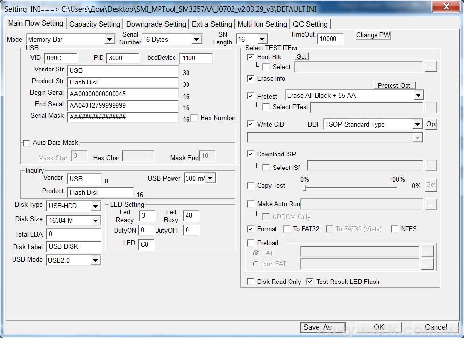Image resolution: width=464 pixels, height=338 pixels.
Task: Open the Downgrade Setting tab
Action: click(x=156, y=24)
